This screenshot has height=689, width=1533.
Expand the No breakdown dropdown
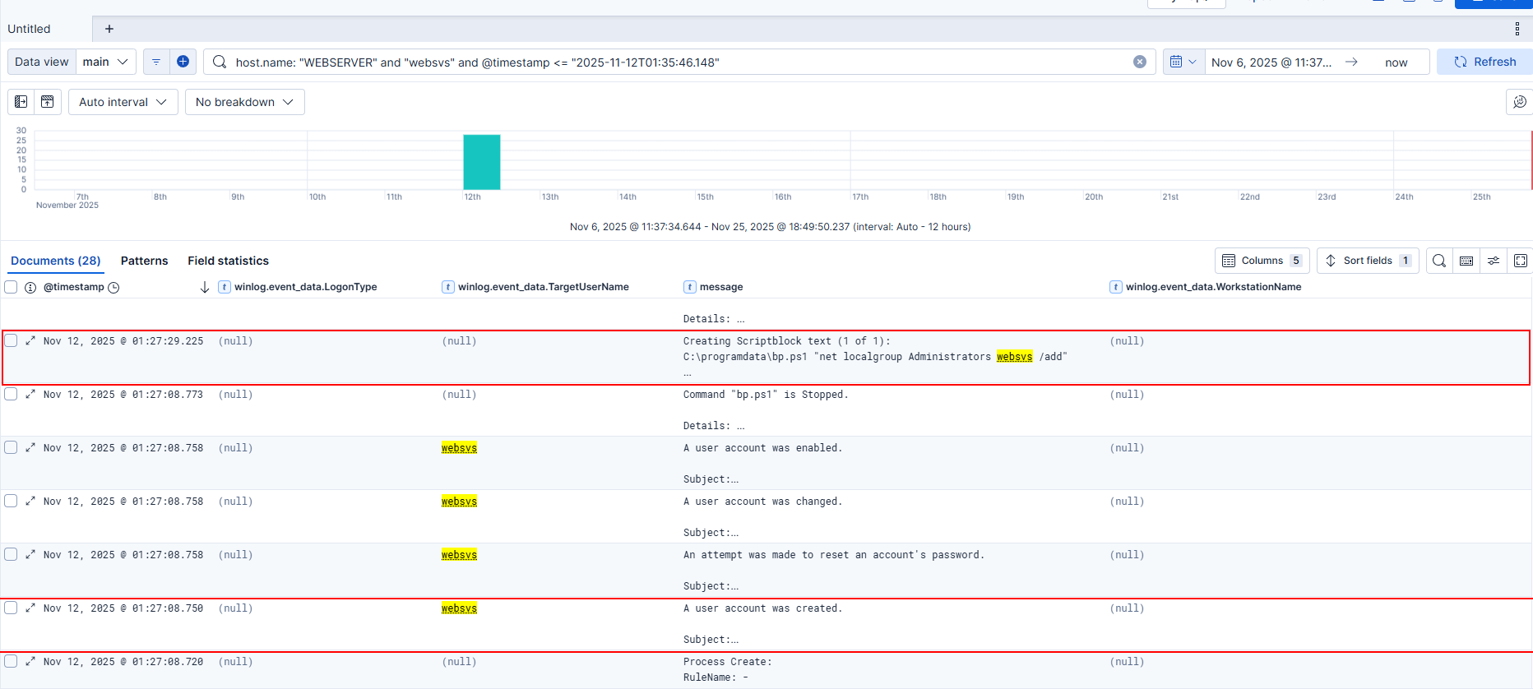pyautogui.click(x=244, y=102)
